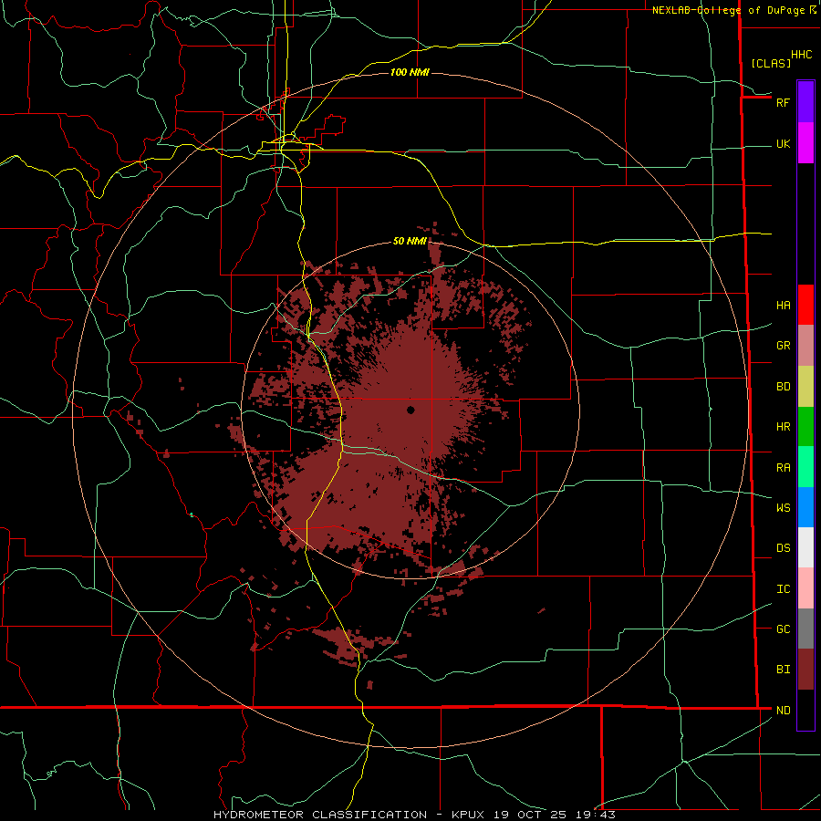Click the 100 NMI range ring label
This screenshot has width=821, height=821.
[x=410, y=72]
